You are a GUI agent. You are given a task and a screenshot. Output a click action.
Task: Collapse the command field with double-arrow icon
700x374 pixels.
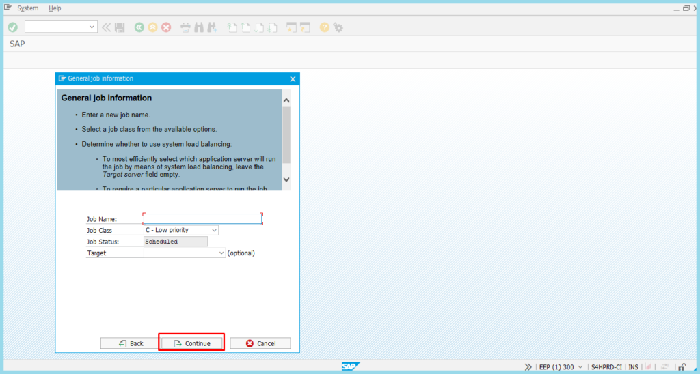coord(106,27)
